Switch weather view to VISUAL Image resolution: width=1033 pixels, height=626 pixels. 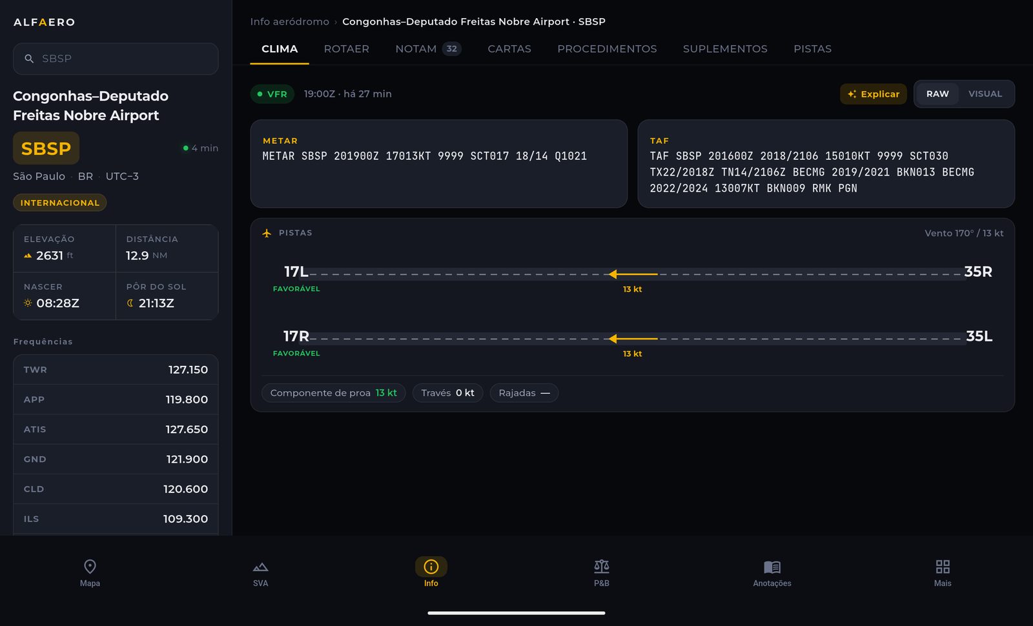click(x=985, y=94)
